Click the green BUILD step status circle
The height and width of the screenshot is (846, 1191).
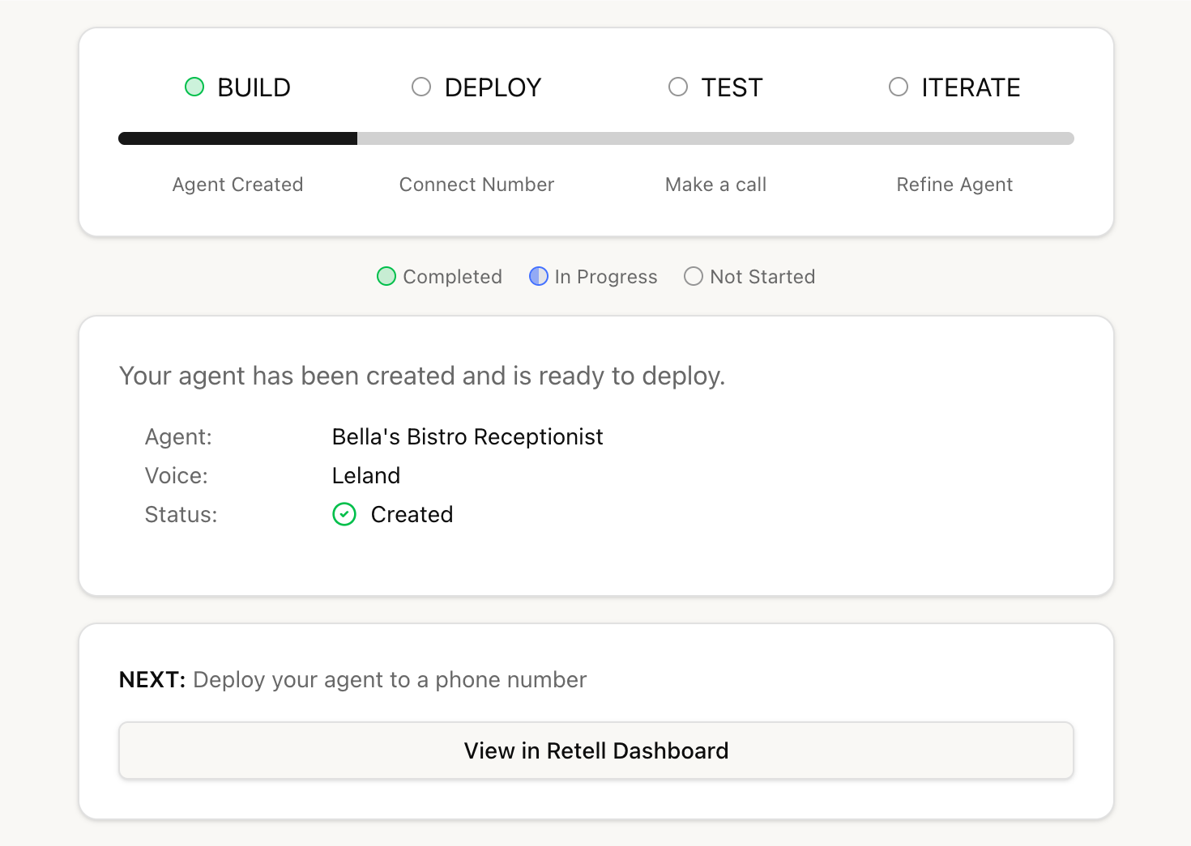194,87
